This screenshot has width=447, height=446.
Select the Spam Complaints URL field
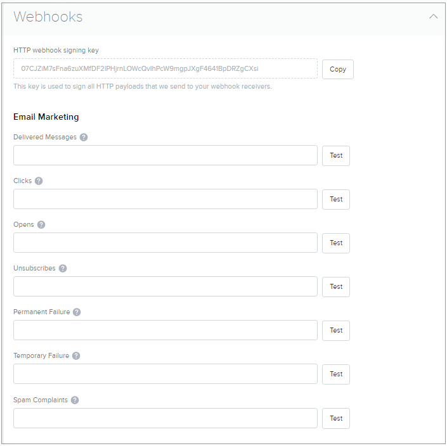pos(165,418)
